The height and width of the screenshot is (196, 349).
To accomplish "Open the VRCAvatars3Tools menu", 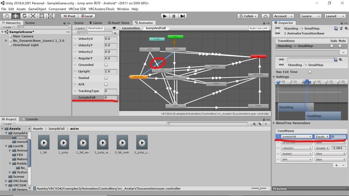I will tap(101, 9).
